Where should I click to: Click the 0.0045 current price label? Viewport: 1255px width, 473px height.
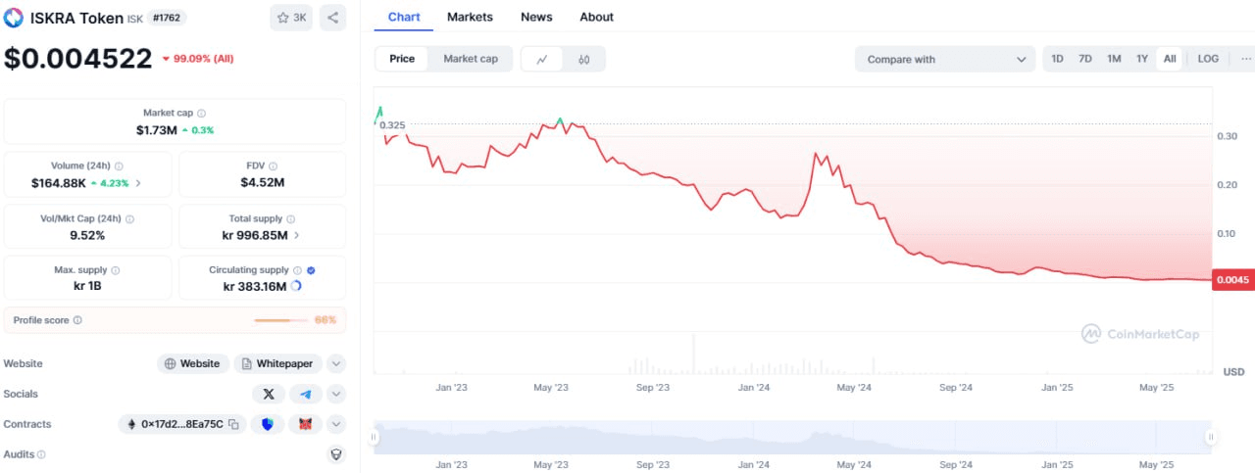pyautogui.click(x=1232, y=280)
